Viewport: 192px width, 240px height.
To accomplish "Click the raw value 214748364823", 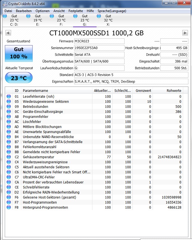I will pyautogui.click(x=170, y=157).
